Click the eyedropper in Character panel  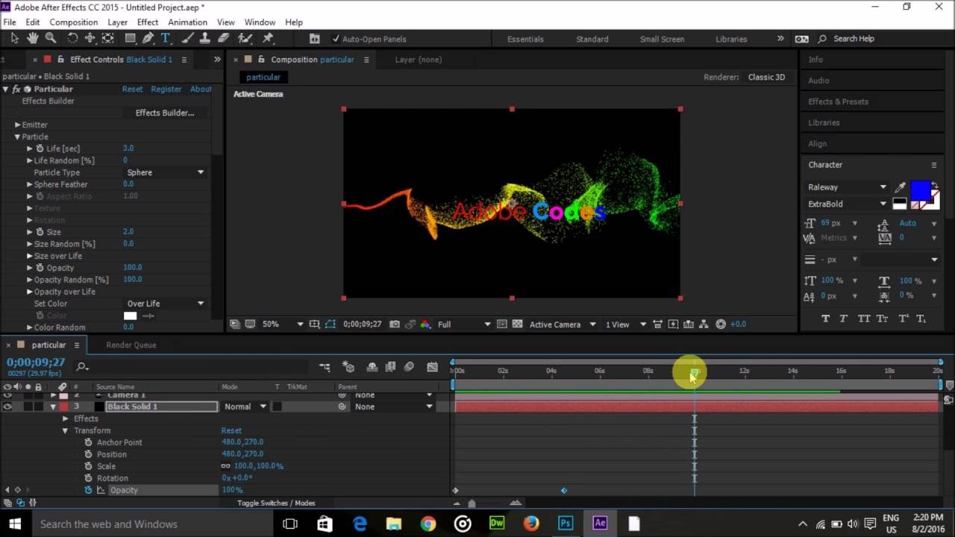(901, 187)
